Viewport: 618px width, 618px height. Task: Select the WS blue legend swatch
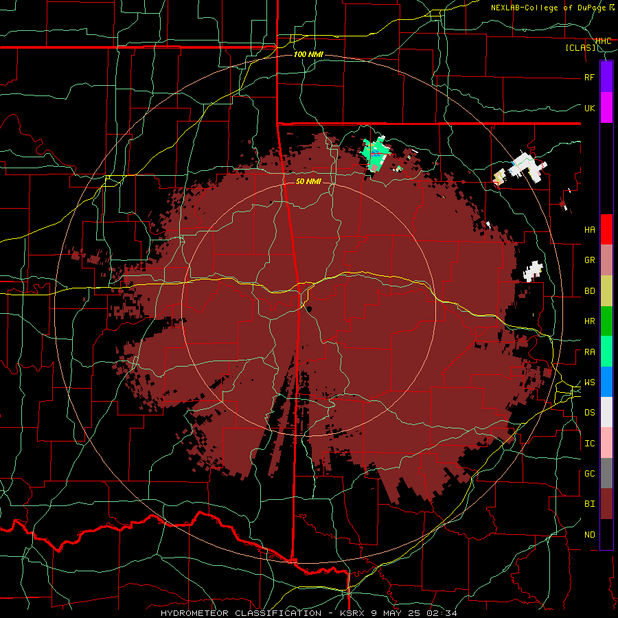click(606, 382)
